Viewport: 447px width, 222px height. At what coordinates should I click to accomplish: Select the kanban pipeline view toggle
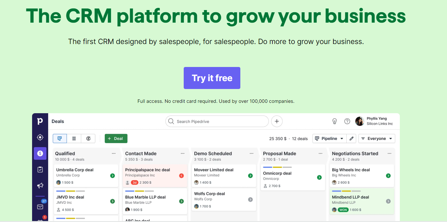59,138
